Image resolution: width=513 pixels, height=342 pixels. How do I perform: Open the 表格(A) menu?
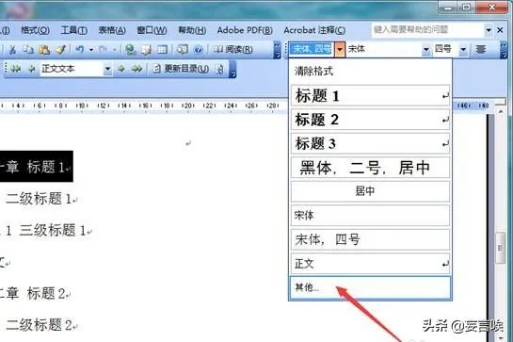112,30
